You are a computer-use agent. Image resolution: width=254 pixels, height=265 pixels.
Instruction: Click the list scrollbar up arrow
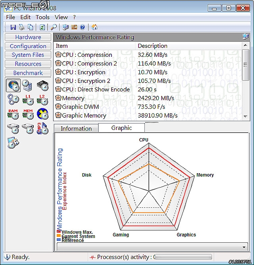pyautogui.click(x=246, y=45)
